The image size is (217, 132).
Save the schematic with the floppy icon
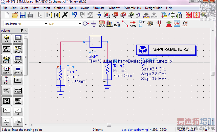(23, 15)
